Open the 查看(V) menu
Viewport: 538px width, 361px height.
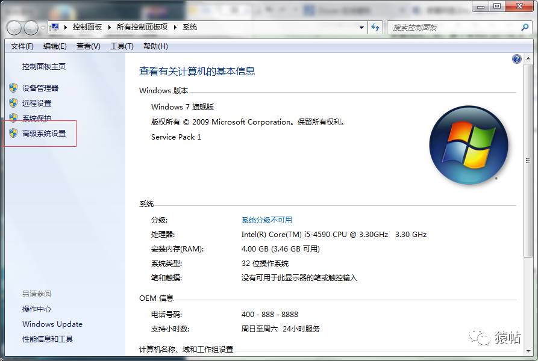click(88, 46)
